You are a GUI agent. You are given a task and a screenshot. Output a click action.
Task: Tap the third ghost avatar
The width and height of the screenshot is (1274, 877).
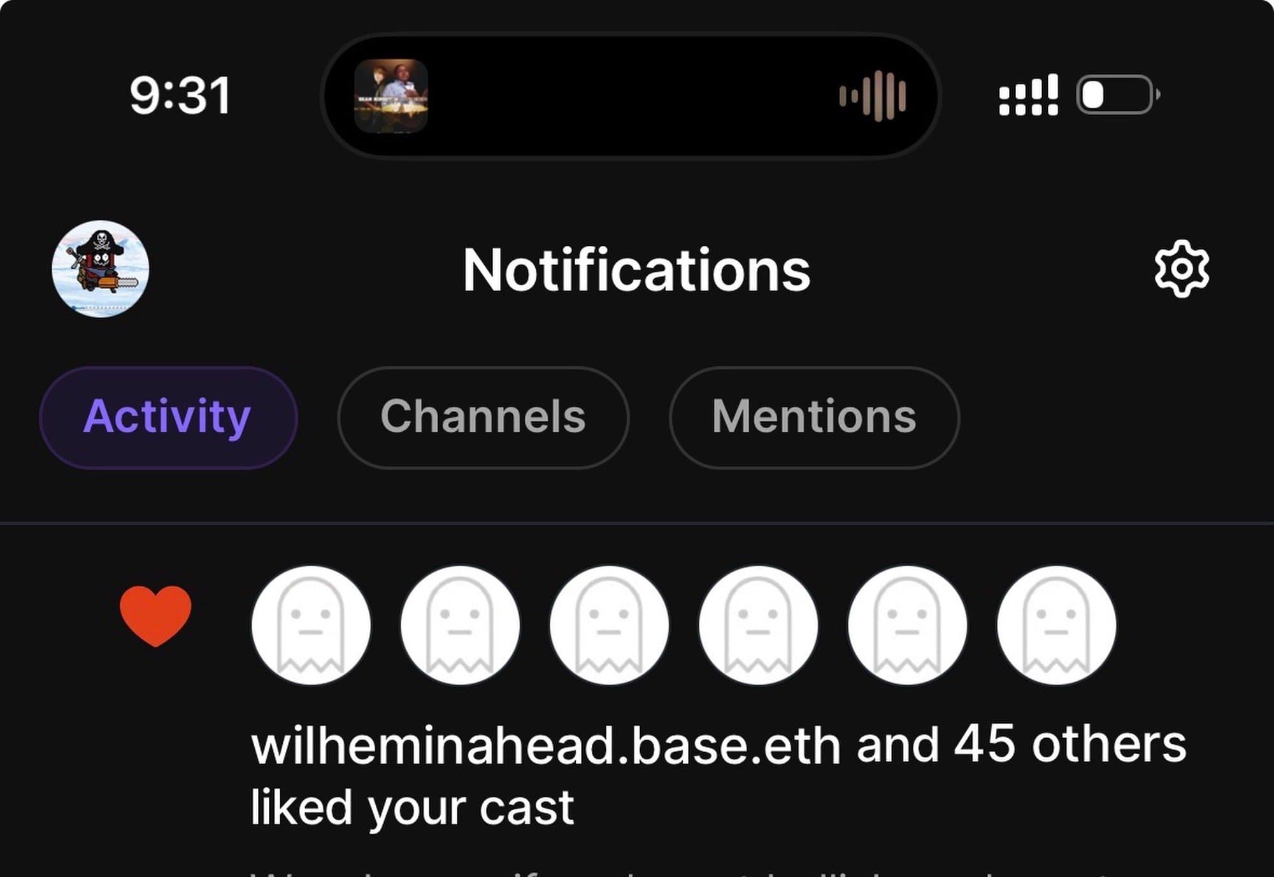[x=609, y=625]
